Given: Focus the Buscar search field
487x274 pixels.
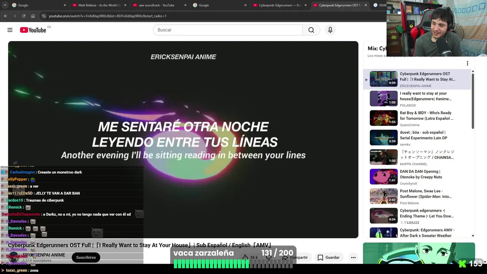Looking at the screenshot, I should pos(228,30).
